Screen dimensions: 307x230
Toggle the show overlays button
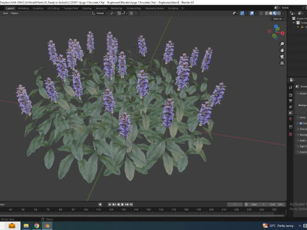click(x=252, y=13)
